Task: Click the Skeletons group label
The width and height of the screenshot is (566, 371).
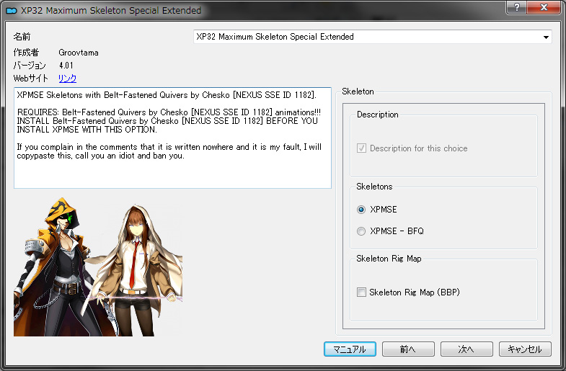Action: (x=374, y=187)
